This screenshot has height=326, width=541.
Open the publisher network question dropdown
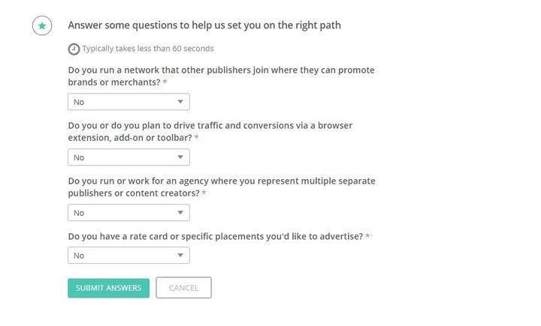coord(128,102)
